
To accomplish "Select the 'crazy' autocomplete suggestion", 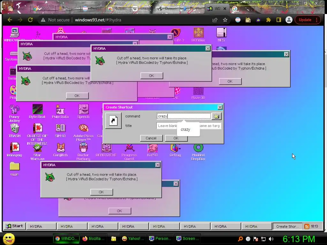I will pyautogui.click(x=188, y=130).
